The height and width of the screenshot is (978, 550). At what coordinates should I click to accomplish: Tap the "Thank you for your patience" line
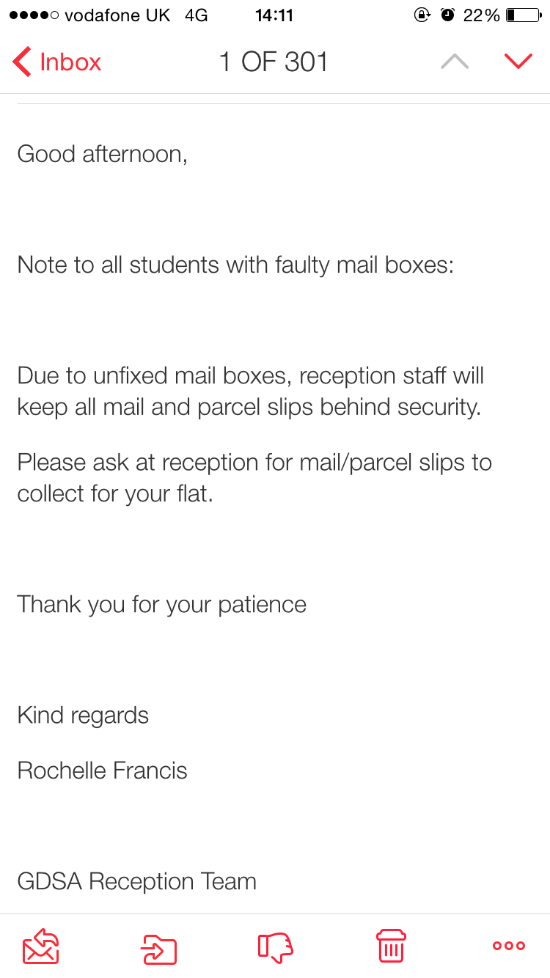click(x=162, y=605)
